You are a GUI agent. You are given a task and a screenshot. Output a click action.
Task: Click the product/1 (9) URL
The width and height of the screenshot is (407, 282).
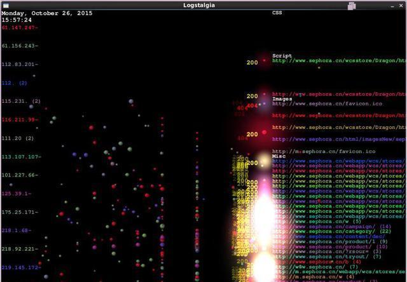330,241
